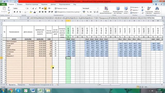Decrease decimal places
The image size is (165, 93).
[x=97, y=12]
